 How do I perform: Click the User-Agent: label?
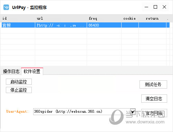[17, 111]
